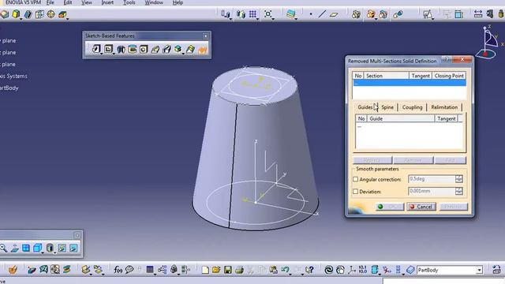Pick the Solid Combine stiffener icon
505x284 pixels.
point(178,49)
